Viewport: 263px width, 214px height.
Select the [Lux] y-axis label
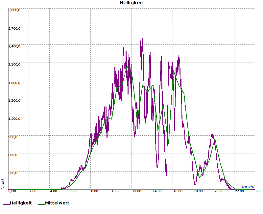click(3, 184)
